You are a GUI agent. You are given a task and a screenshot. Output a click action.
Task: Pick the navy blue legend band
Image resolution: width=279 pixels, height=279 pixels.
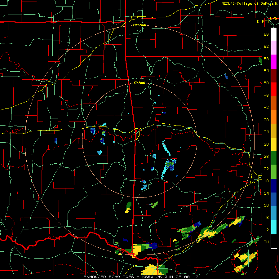pos(274,186)
